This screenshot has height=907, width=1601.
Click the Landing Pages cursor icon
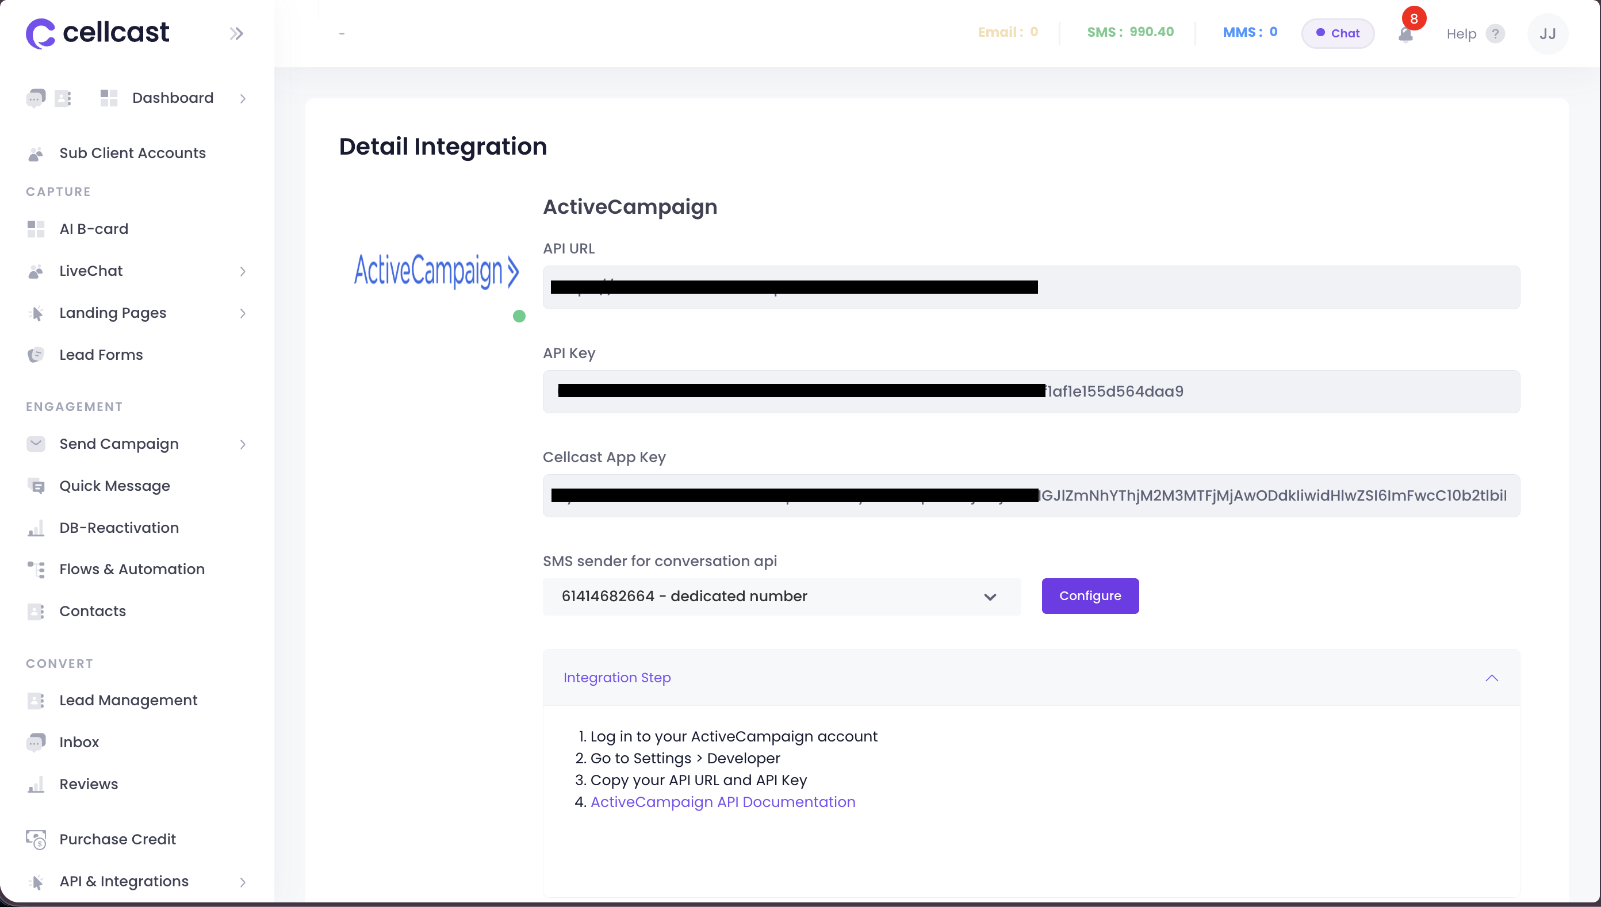(36, 313)
